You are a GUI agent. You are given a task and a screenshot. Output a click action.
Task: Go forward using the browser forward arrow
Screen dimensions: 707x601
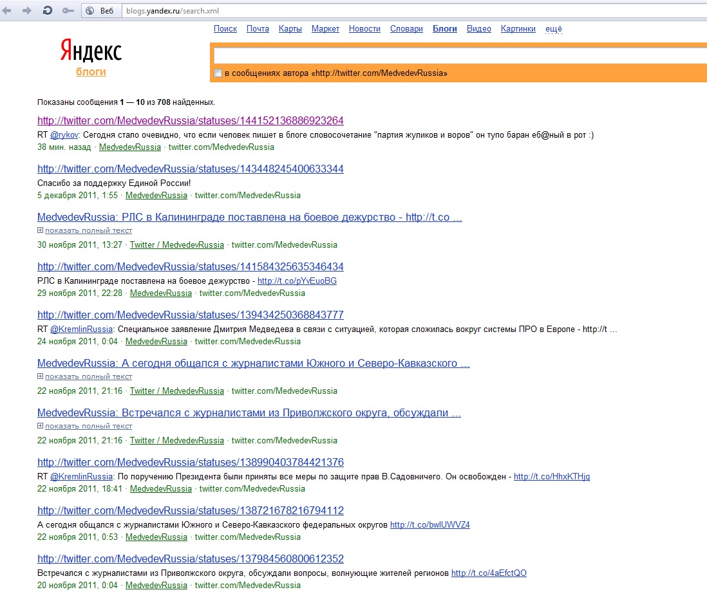[27, 10]
